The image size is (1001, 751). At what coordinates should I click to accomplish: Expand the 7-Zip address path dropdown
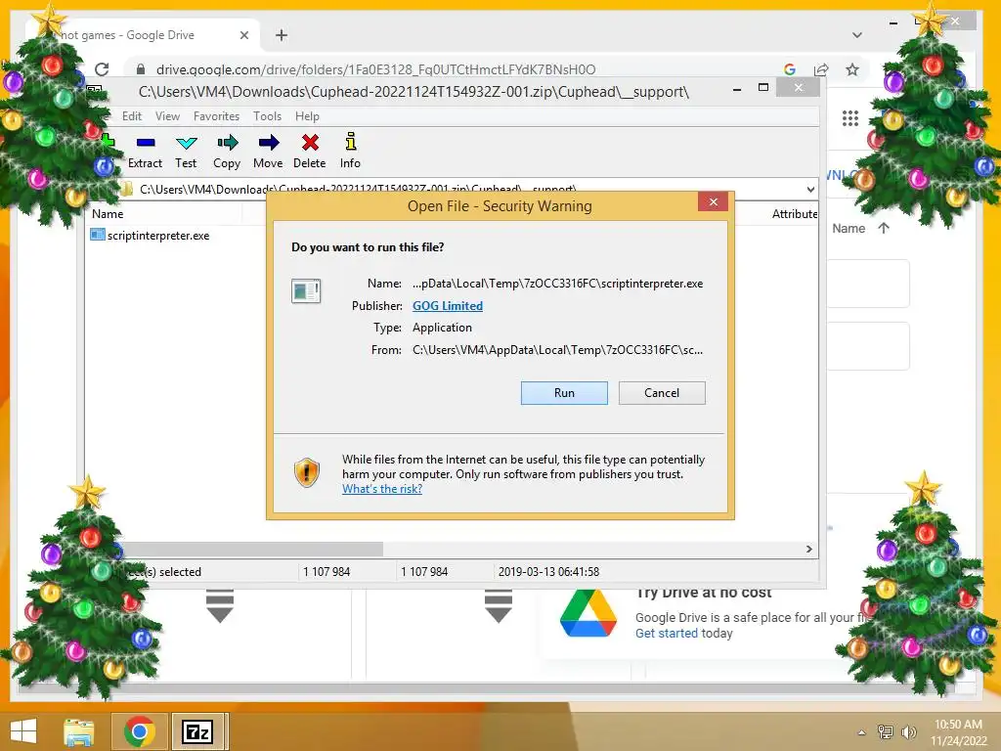(810, 189)
